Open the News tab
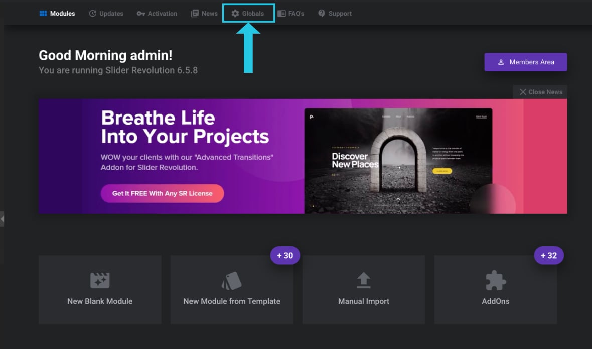Viewport: 592px width, 349px height. click(x=204, y=14)
